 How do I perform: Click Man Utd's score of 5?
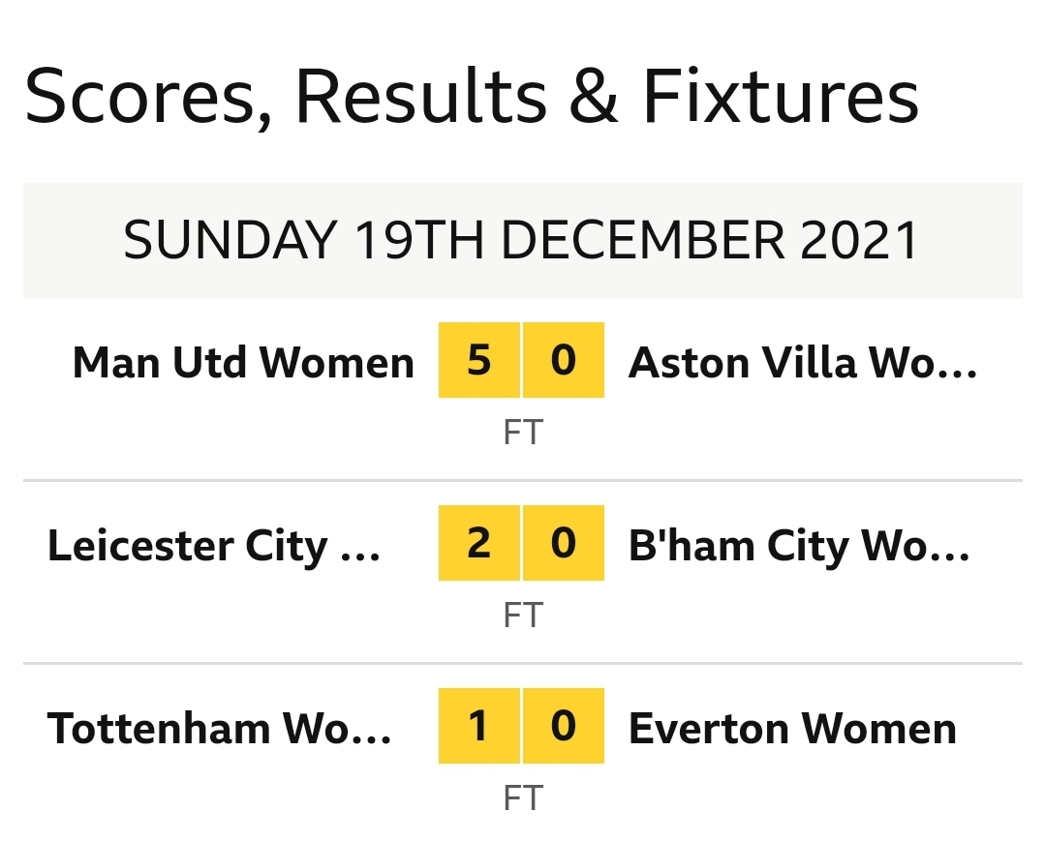pos(479,360)
